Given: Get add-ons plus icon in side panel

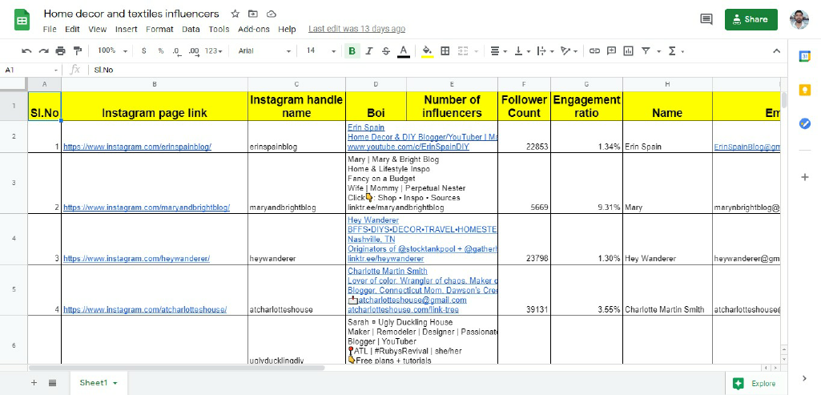Looking at the screenshot, I should click(x=805, y=177).
